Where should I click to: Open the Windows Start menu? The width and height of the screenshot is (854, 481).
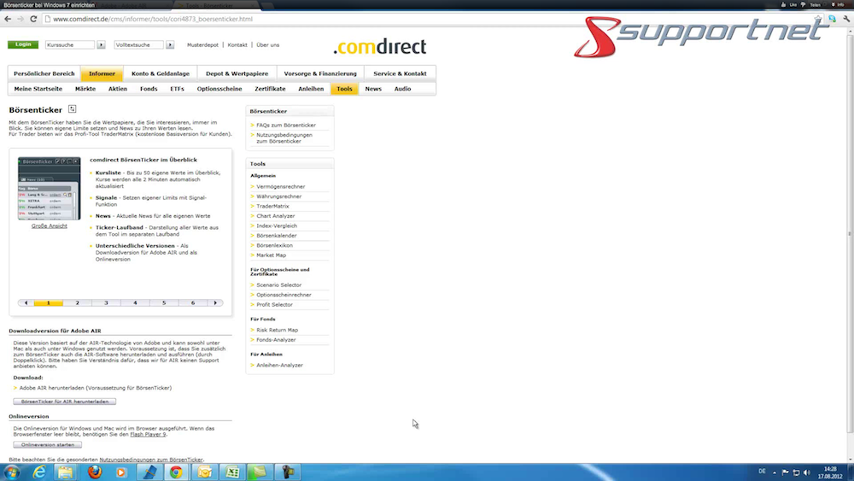pyautogui.click(x=11, y=472)
